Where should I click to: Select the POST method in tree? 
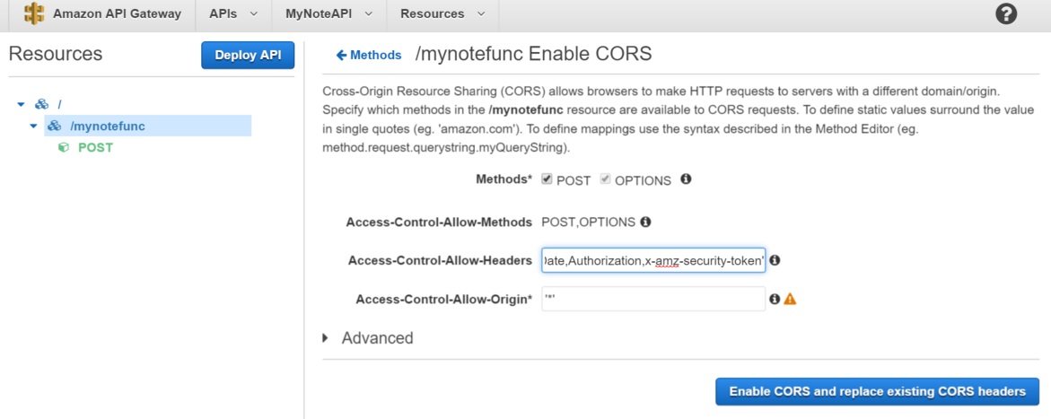click(x=96, y=147)
